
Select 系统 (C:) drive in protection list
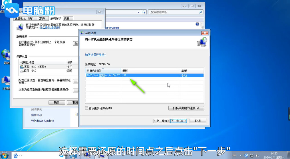49,67
